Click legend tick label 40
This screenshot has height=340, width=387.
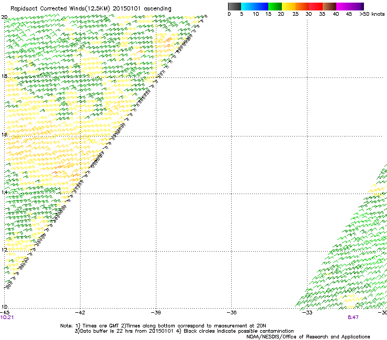tap(336, 14)
